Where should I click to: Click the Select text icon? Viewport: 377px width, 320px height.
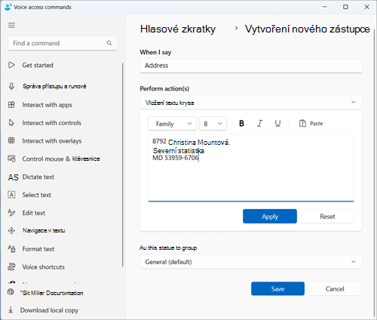click(11, 195)
